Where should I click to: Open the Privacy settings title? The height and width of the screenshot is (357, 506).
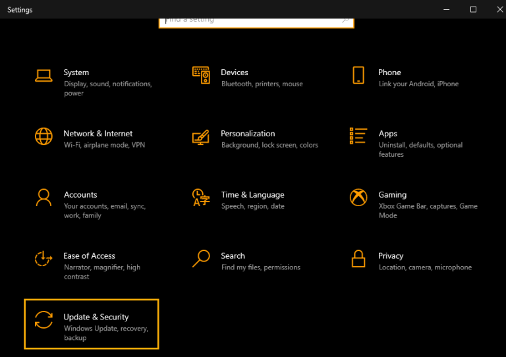pyautogui.click(x=391, y=256)
